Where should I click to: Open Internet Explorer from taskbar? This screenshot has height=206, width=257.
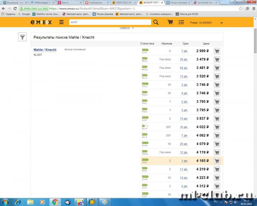coord(18,202)
